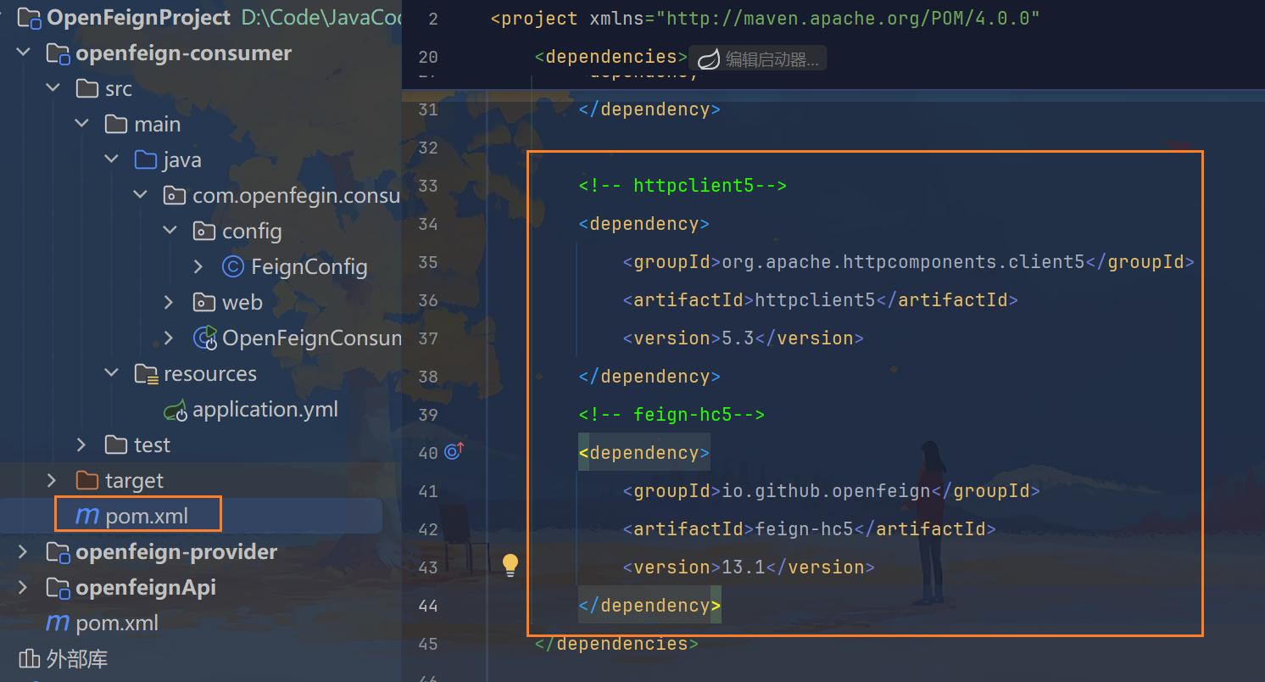Click line number 33 in the gutter
Viewport: 1265px width, 682px height.
click(x=428, y=186)
